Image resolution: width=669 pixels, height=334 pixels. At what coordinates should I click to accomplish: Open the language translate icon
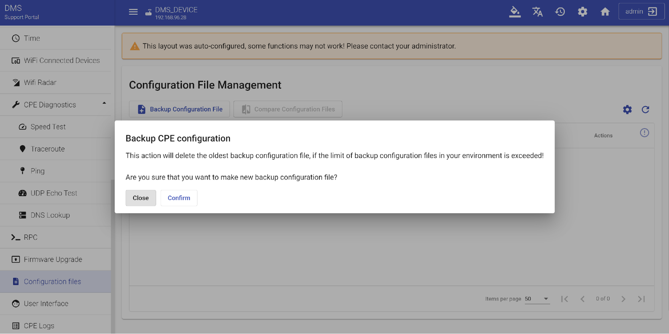537,12
